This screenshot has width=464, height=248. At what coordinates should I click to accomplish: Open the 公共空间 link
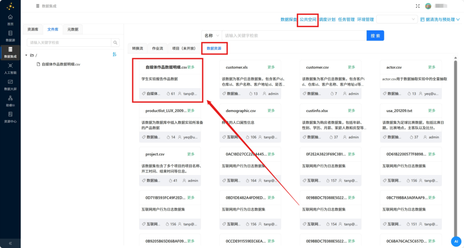(x=308, y=20)
